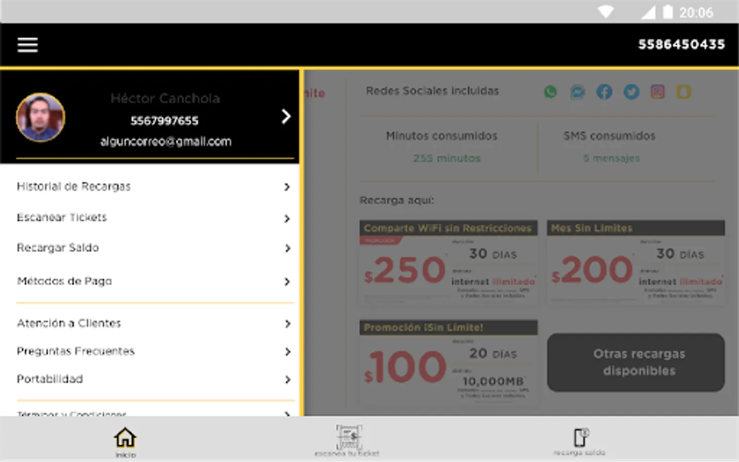Expand Escanear Tickets chevron
739x462 pixels.
287,219
